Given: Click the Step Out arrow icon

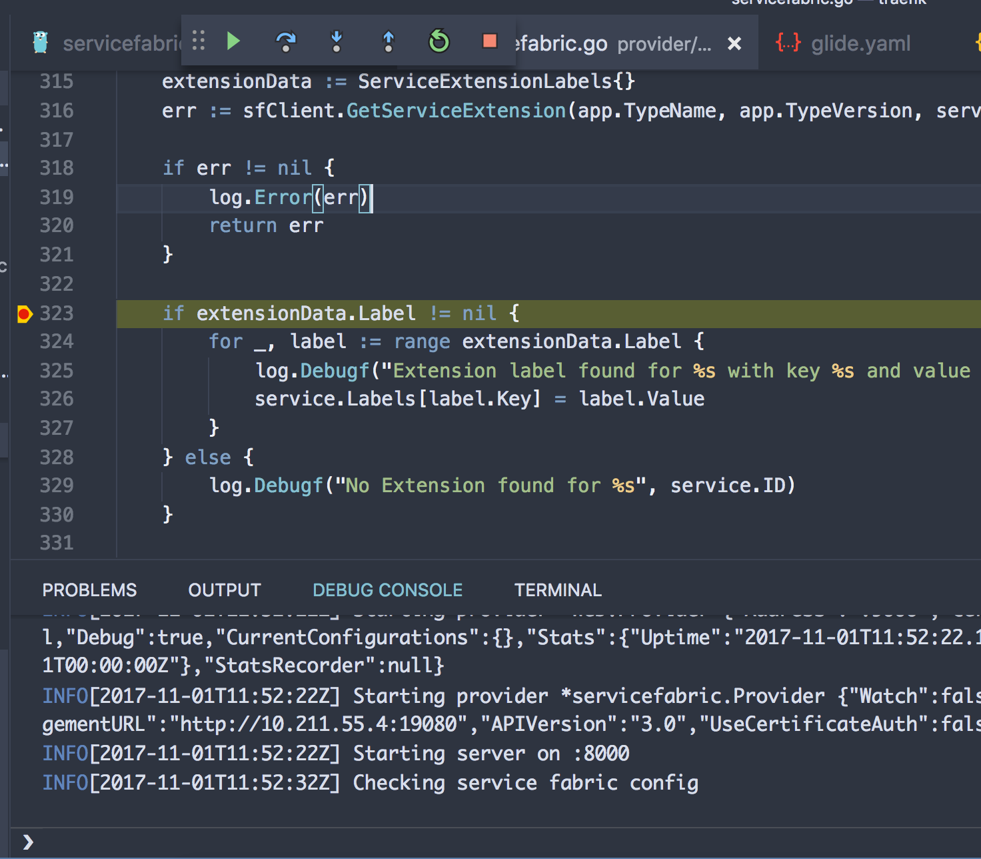Looking at the screenshot, I should [388, 42].
